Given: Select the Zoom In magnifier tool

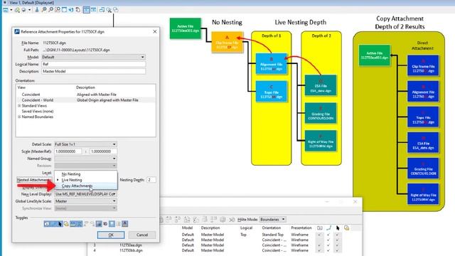Looking at the screenshot, I should [44, 10].
